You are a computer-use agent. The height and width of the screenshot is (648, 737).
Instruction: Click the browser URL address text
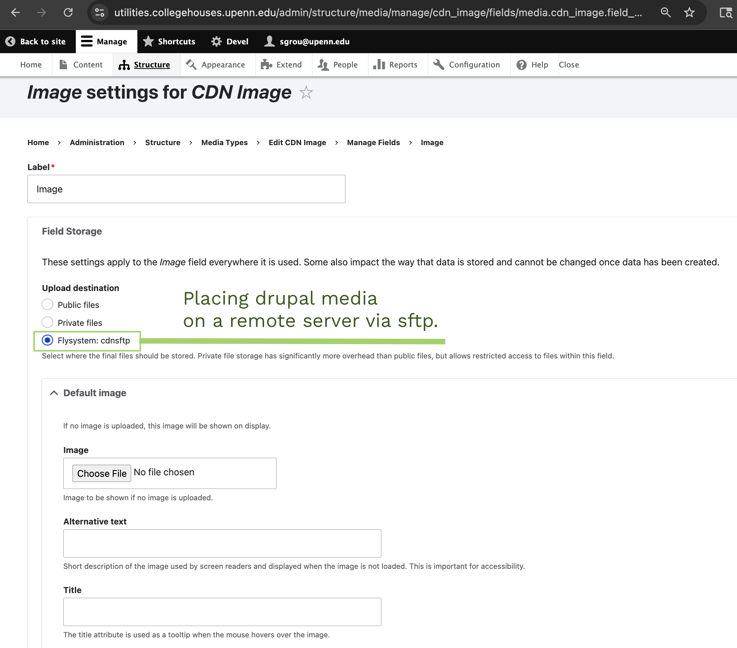378,12
